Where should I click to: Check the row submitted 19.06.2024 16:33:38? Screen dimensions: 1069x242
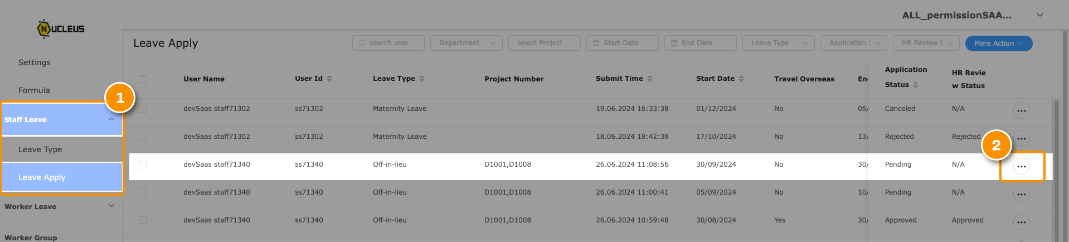(143, 109)
